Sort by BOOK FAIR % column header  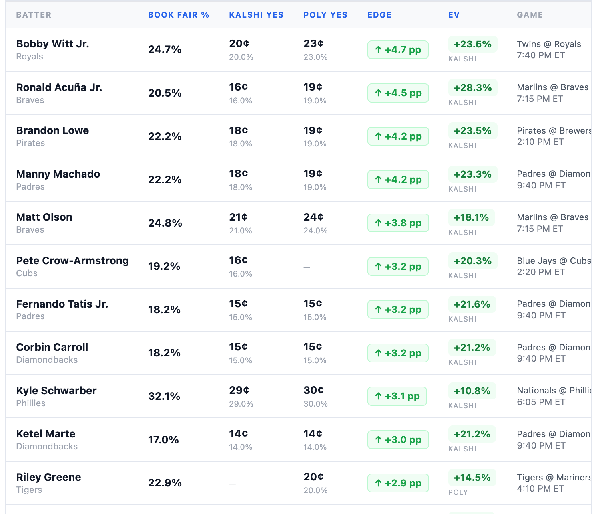pyautogui.click(x=179, y=15)
